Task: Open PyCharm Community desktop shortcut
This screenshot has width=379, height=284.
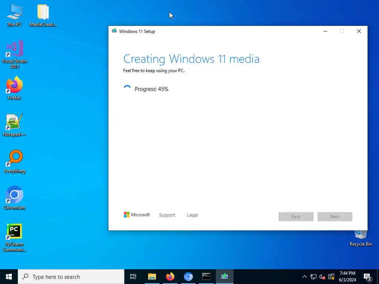Action: pyautogui.click(x=14, y=238)
